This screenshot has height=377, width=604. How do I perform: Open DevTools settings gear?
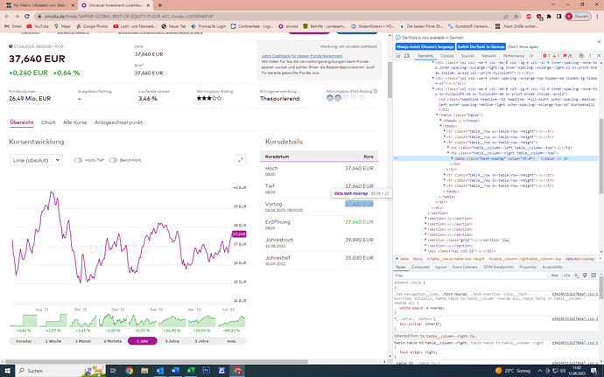tap(581, 56)
